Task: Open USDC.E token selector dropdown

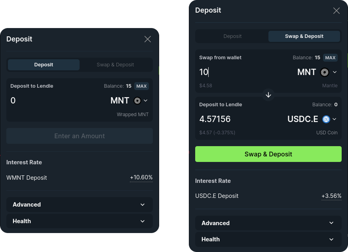Action: point(335,119)
